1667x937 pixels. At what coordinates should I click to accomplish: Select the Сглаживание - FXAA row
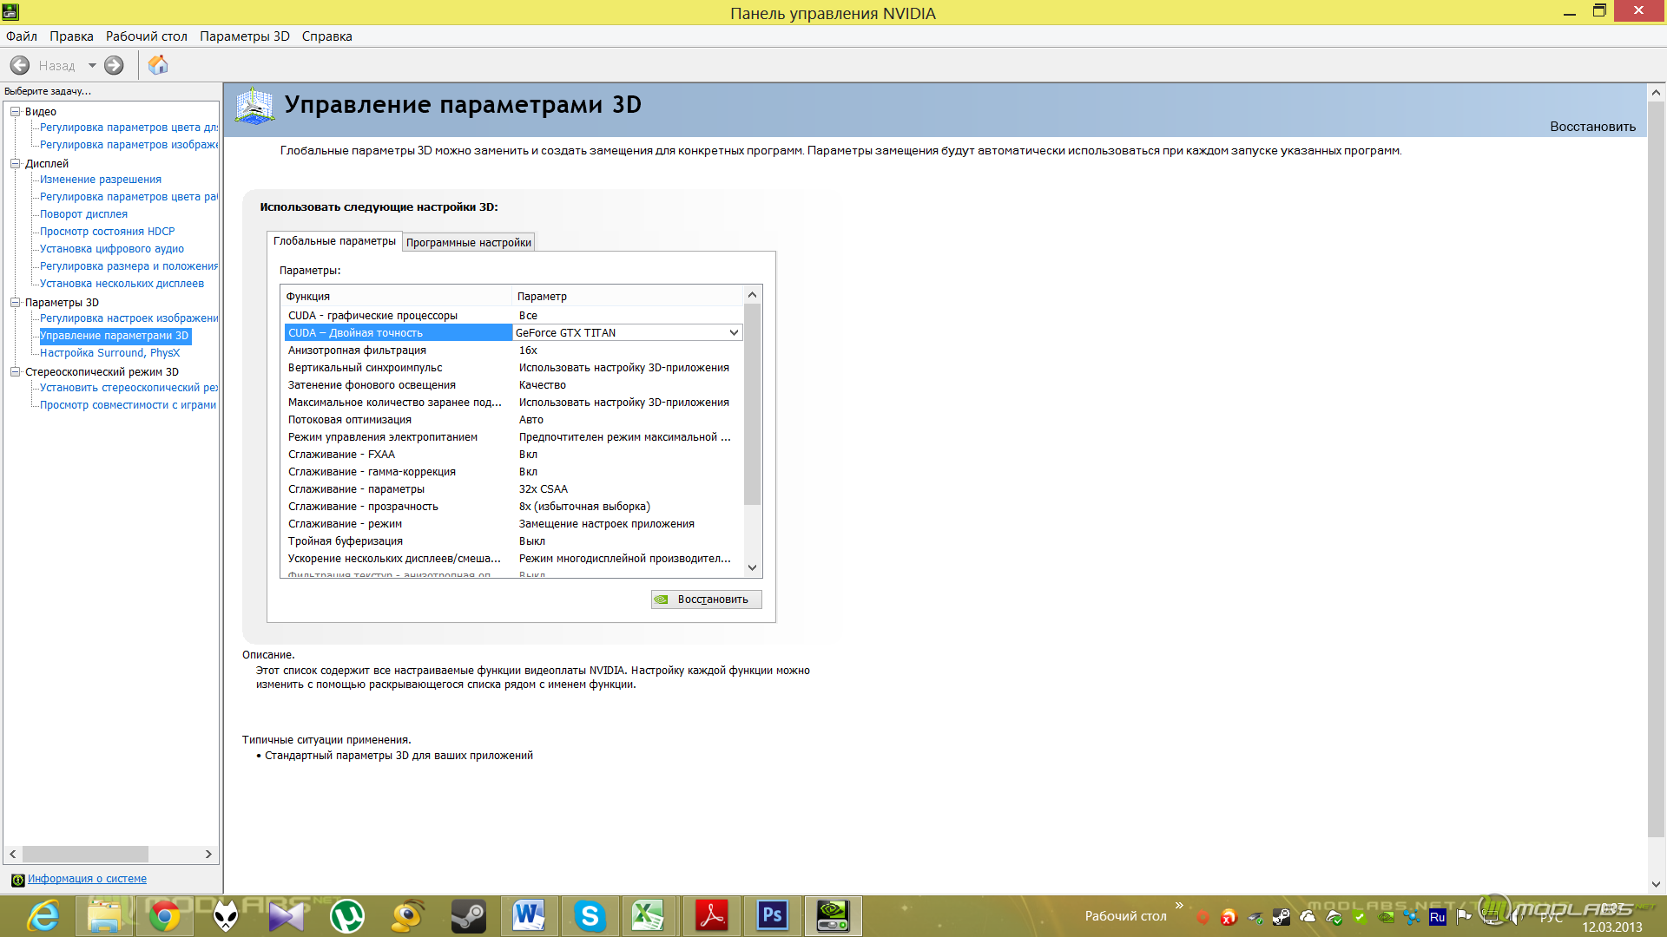click(513, 455)
